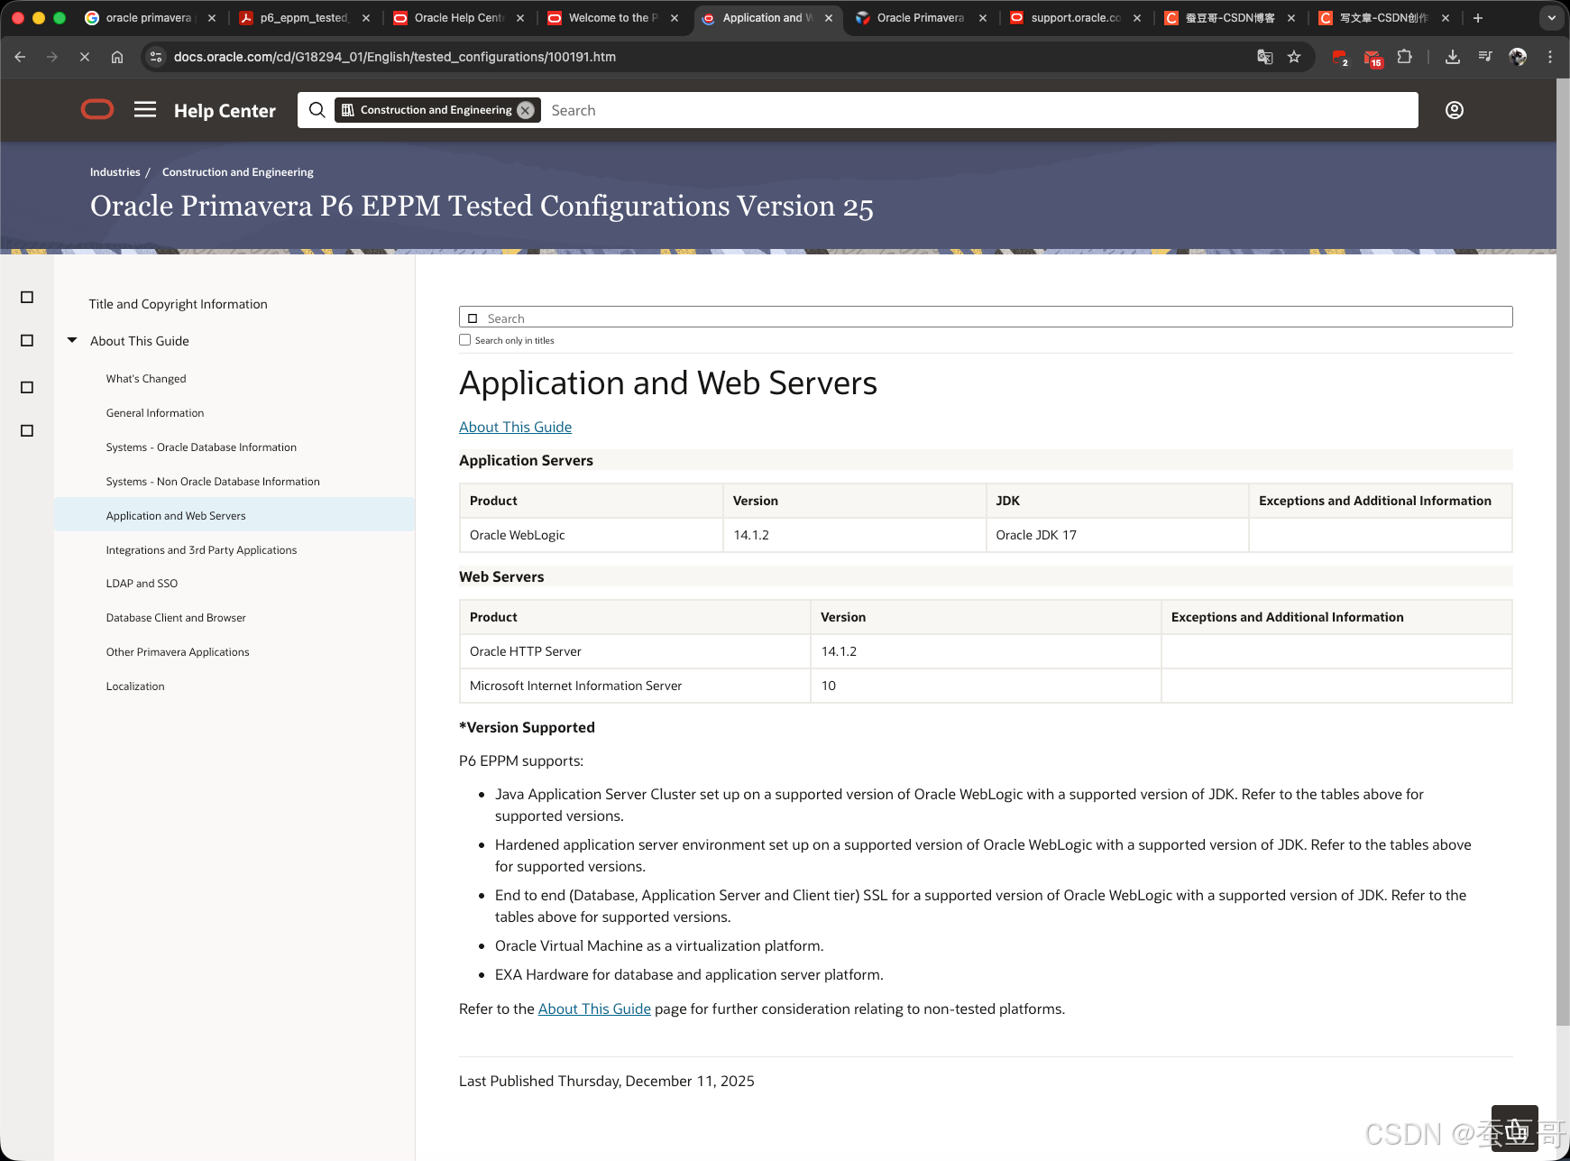Image resolution: width=1570 pixels, height=1161 pixels.
Task: Open the Help Center hamburger menu
Action: tap(145, 110)
